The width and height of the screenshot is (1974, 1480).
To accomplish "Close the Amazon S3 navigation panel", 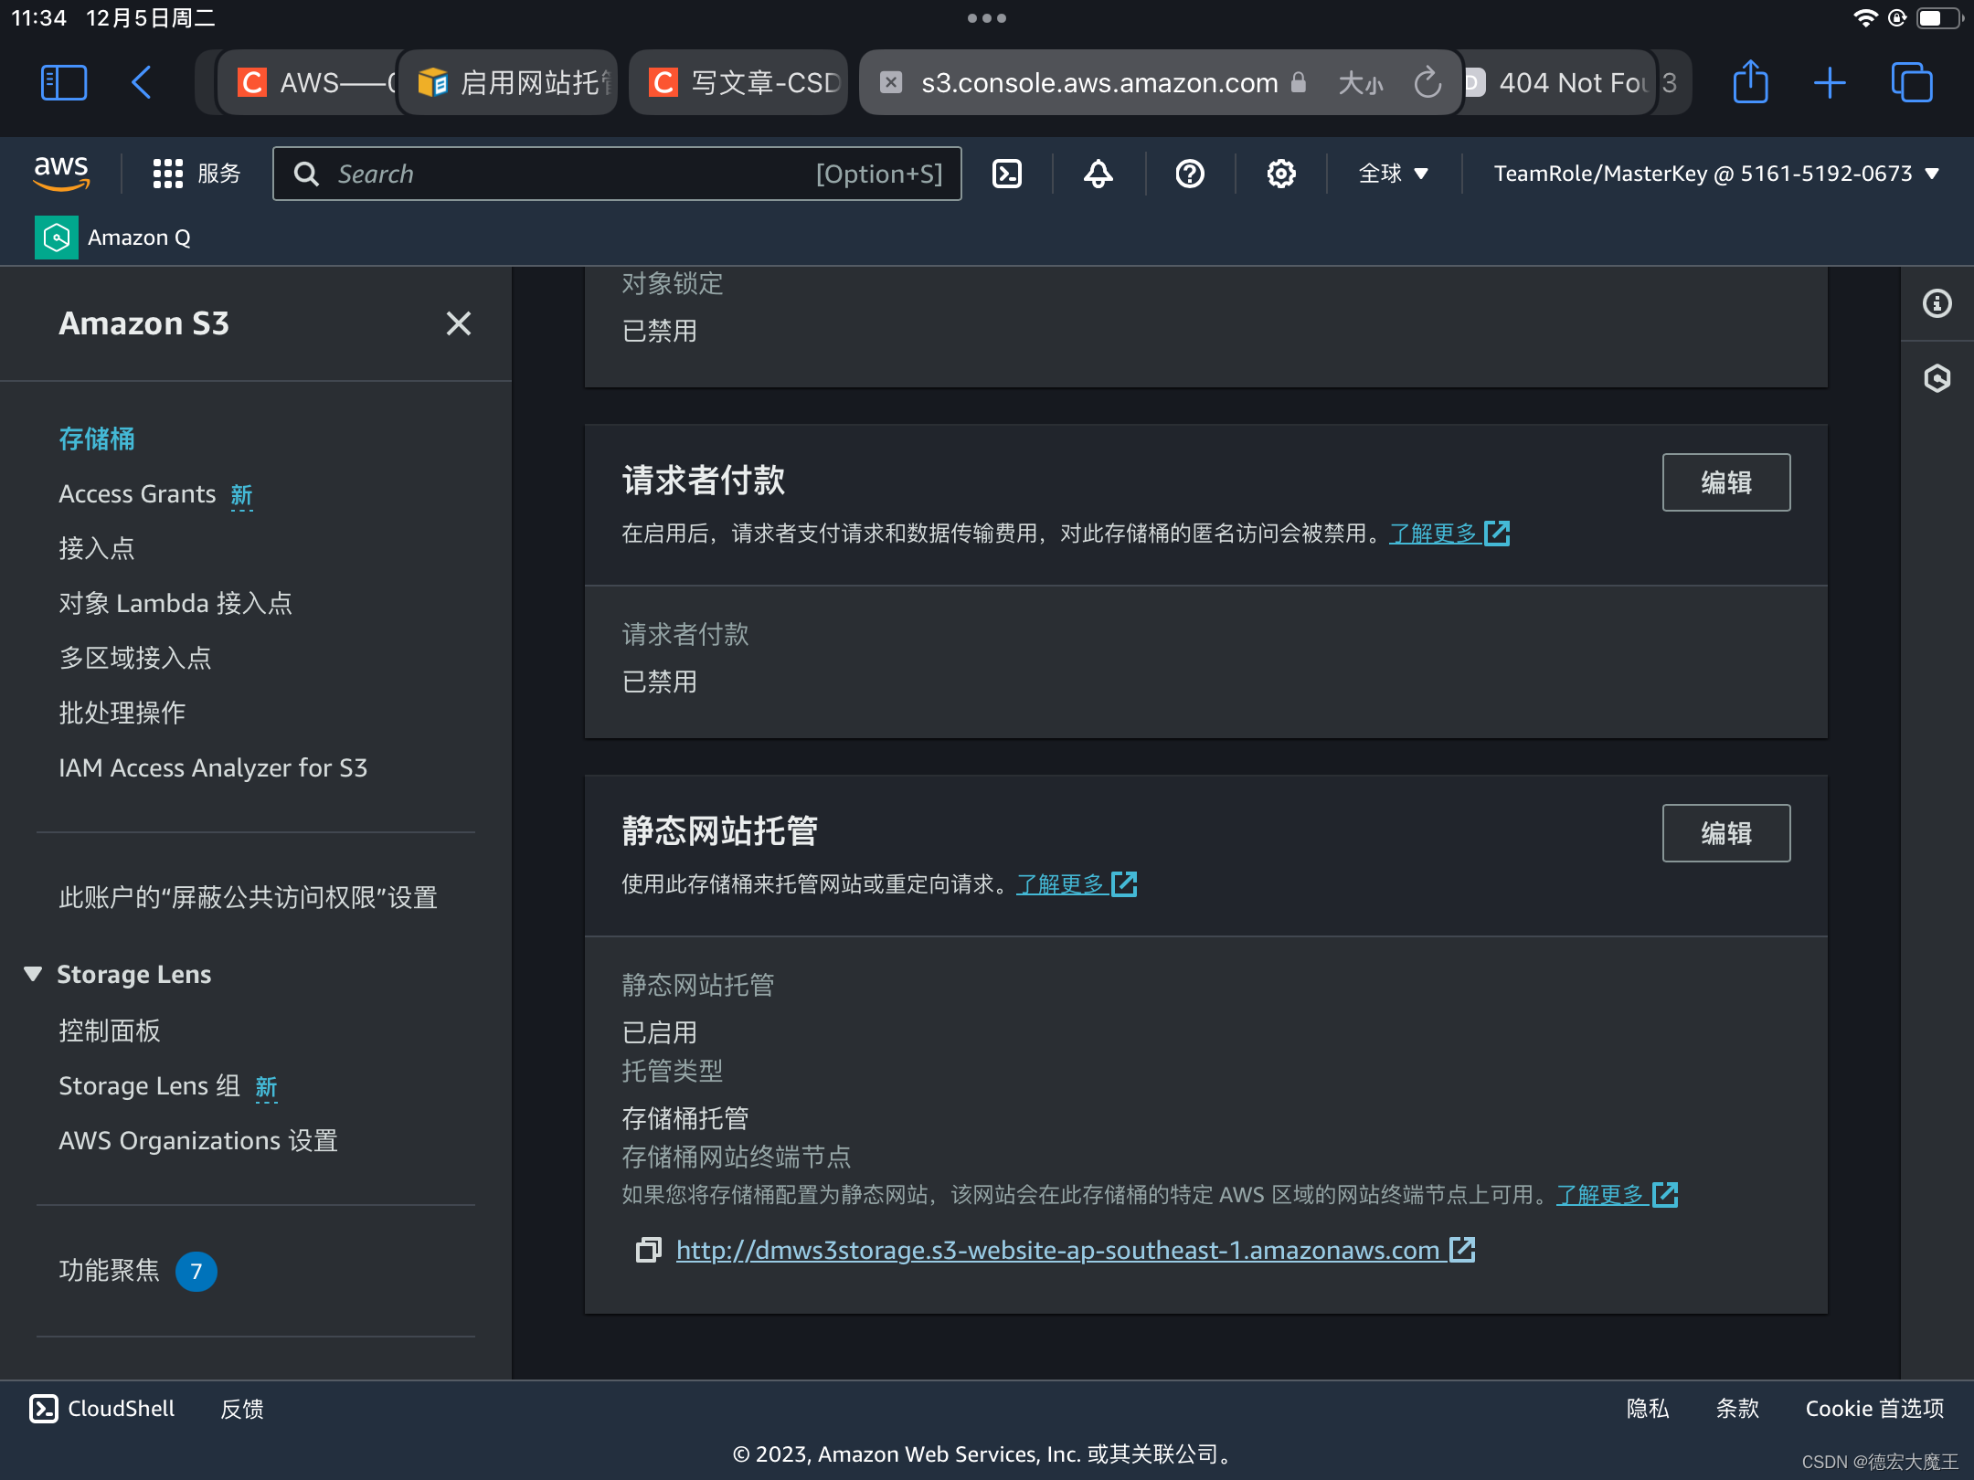I will click(x=459, y=323).
